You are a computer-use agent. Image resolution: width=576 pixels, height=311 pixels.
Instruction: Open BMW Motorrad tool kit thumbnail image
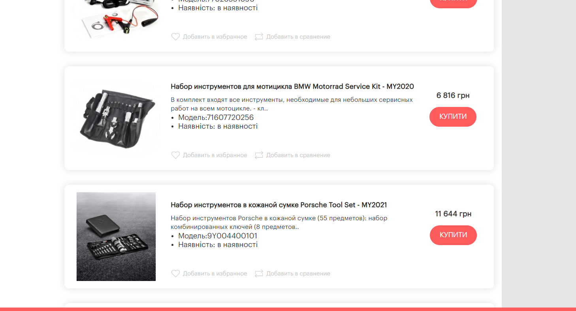point(116,118)
